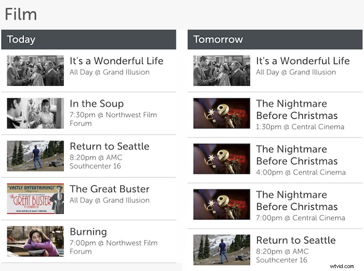The image size is (364, 271).
Task: Click Return to Seattle title under Today
Action: tap(109, 146)
